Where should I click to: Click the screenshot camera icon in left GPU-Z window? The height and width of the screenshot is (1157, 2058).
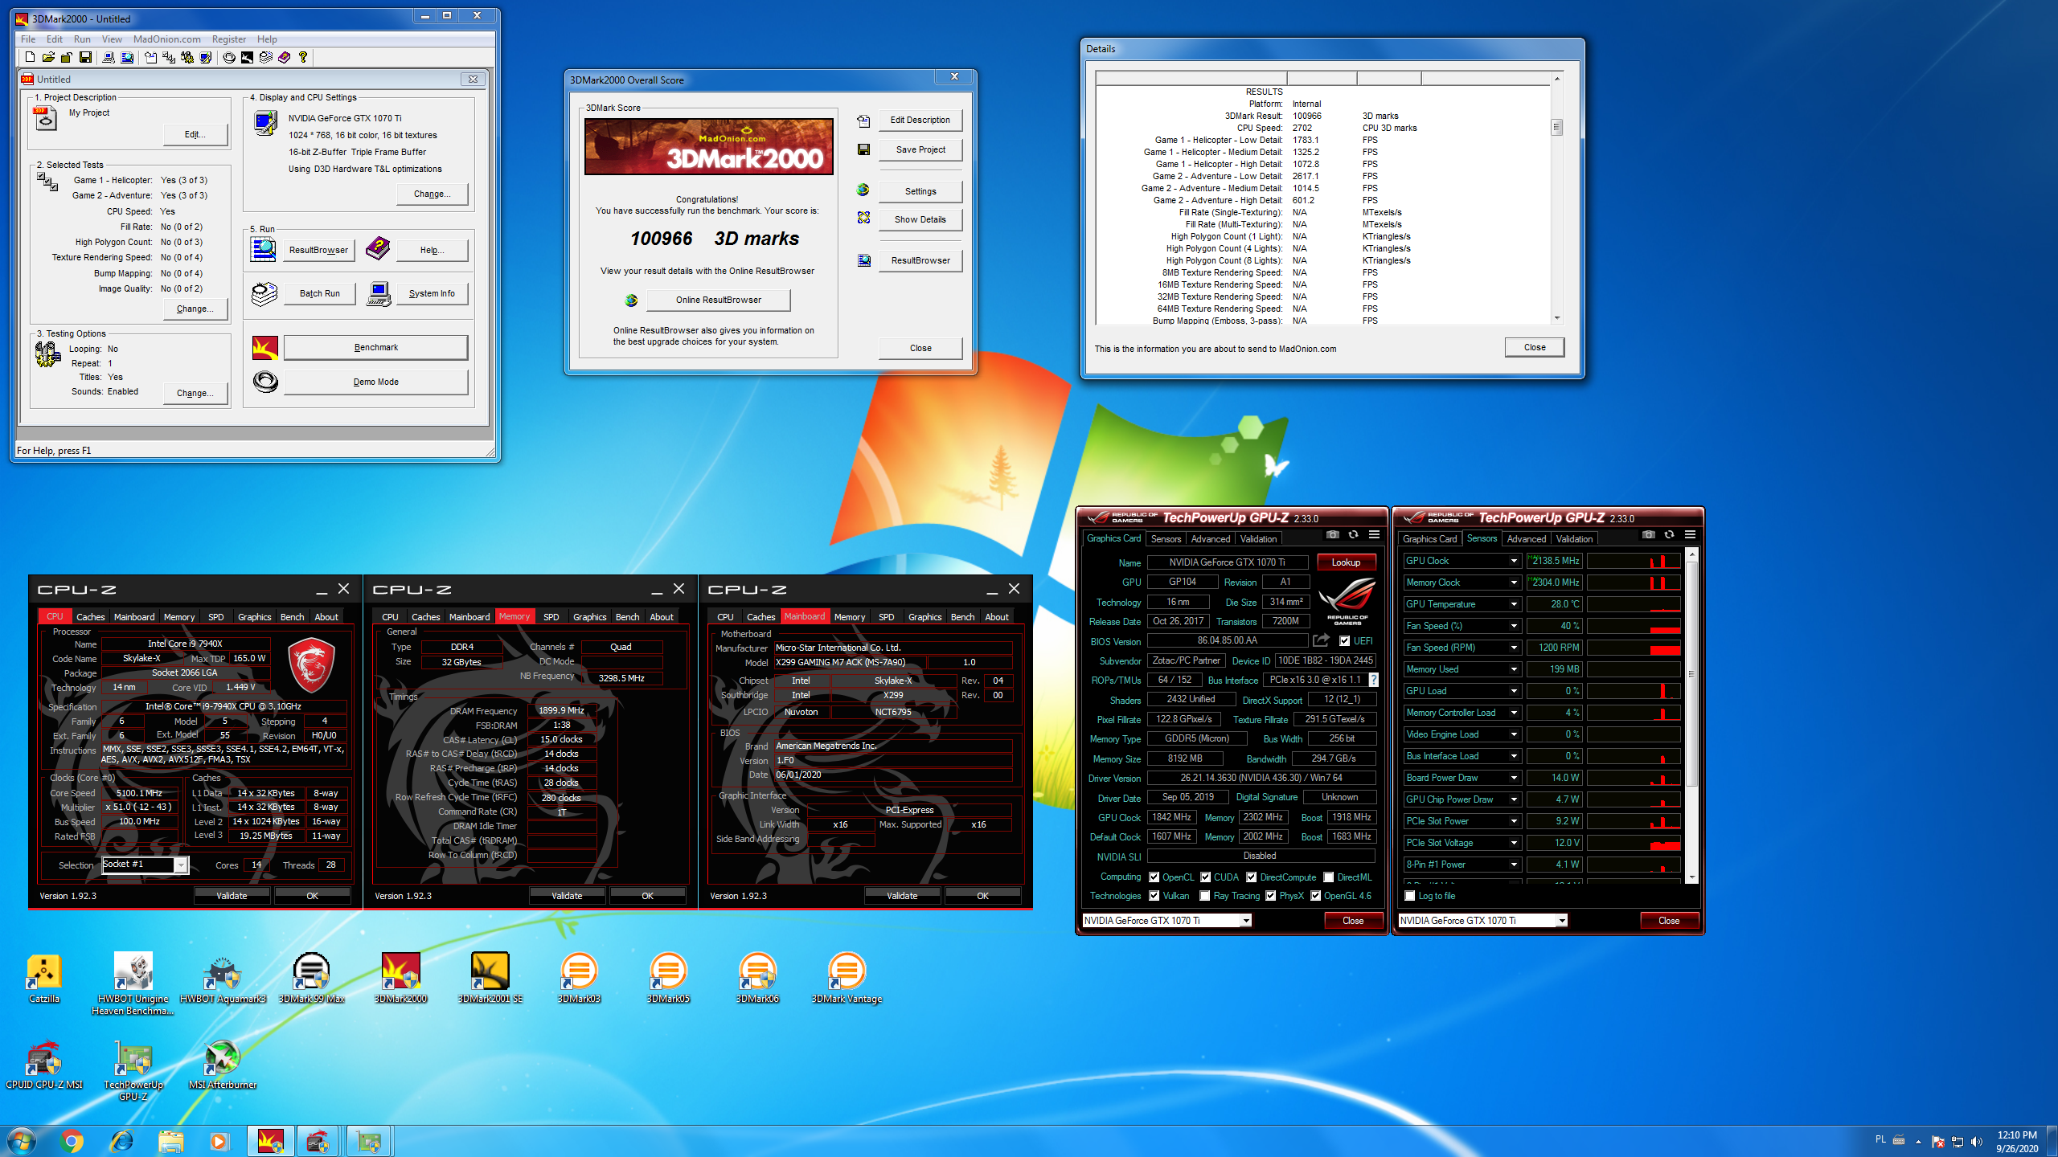(1332, 534)
